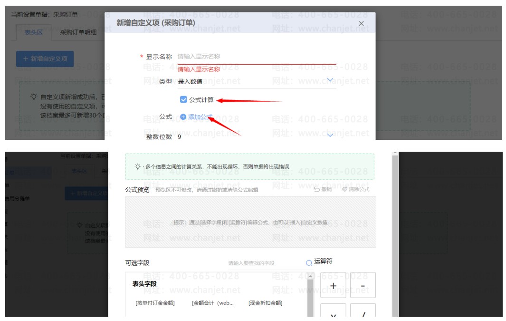506x321 pixels.
Task: Click the plus circle icon before 添加公式
Action: tap(183, 117)
